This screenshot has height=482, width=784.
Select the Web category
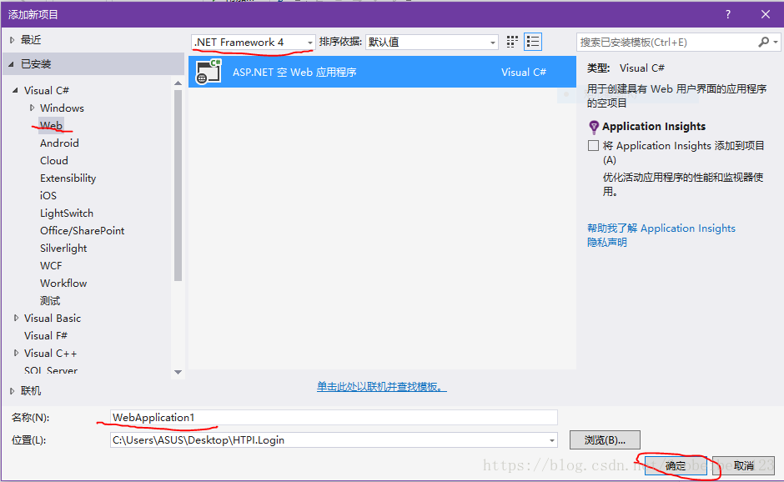click(51, 125)
